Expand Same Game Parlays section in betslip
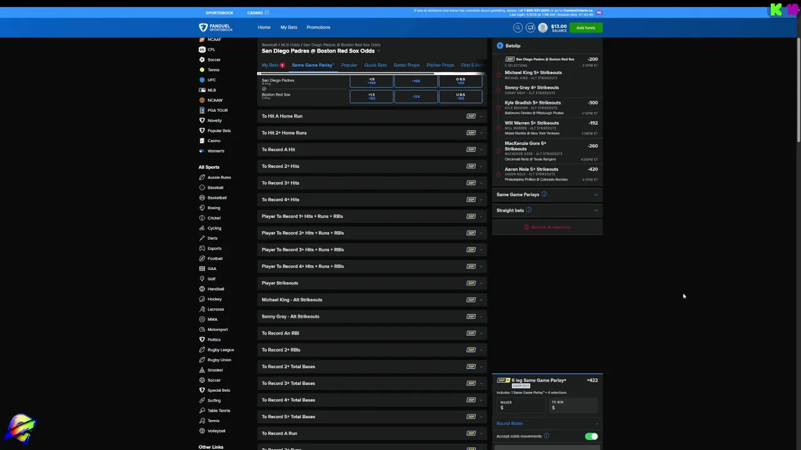The width and height of the screenshot is (801, 450). point(548,194)
